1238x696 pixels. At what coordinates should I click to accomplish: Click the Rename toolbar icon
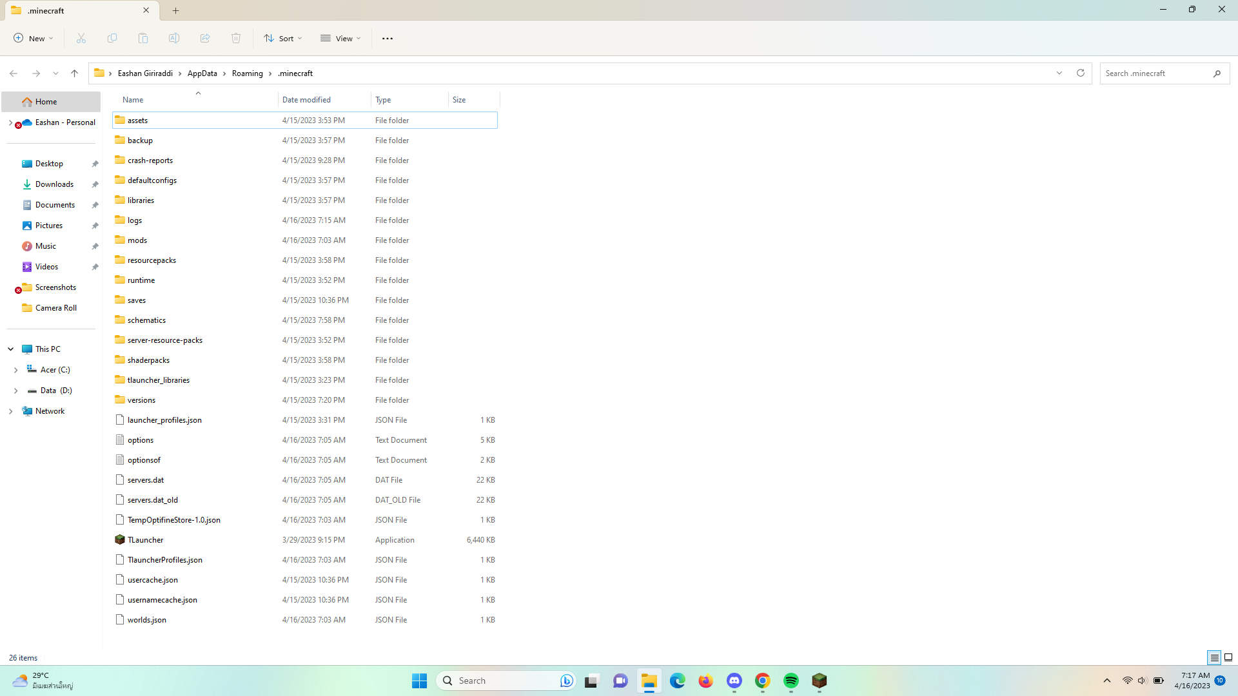pyautogui.click(x=174, y=39)
